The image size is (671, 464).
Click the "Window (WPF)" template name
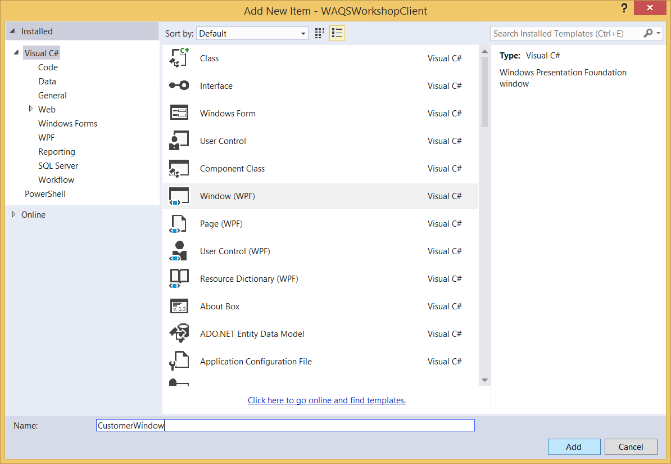click(x=227, y=196)
